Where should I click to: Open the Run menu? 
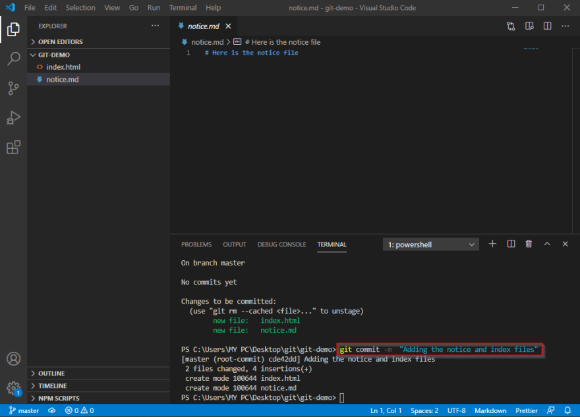point(154,8)
